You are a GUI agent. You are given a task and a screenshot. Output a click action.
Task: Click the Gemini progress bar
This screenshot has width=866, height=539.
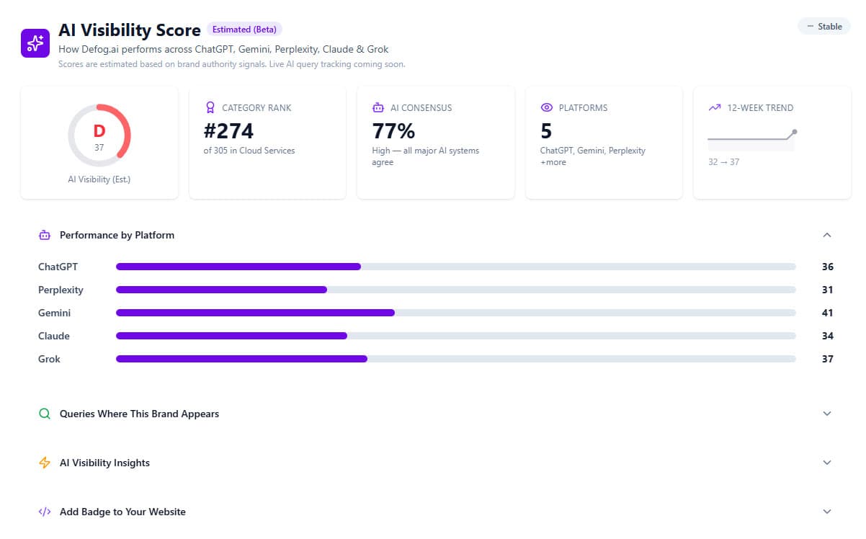(x=456, y=313)
